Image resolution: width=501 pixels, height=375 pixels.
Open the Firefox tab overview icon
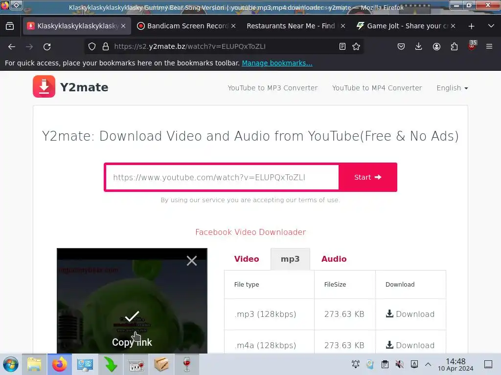[x=10, y=26]
